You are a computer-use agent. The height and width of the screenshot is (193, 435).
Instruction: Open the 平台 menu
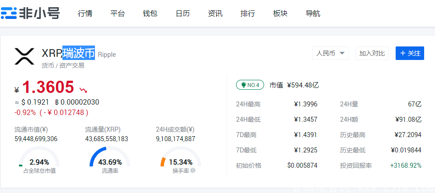tap(118, 13)
